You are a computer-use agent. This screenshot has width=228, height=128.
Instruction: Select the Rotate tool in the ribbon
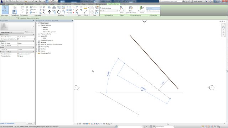pyautogui.click(x=59, y=12)
